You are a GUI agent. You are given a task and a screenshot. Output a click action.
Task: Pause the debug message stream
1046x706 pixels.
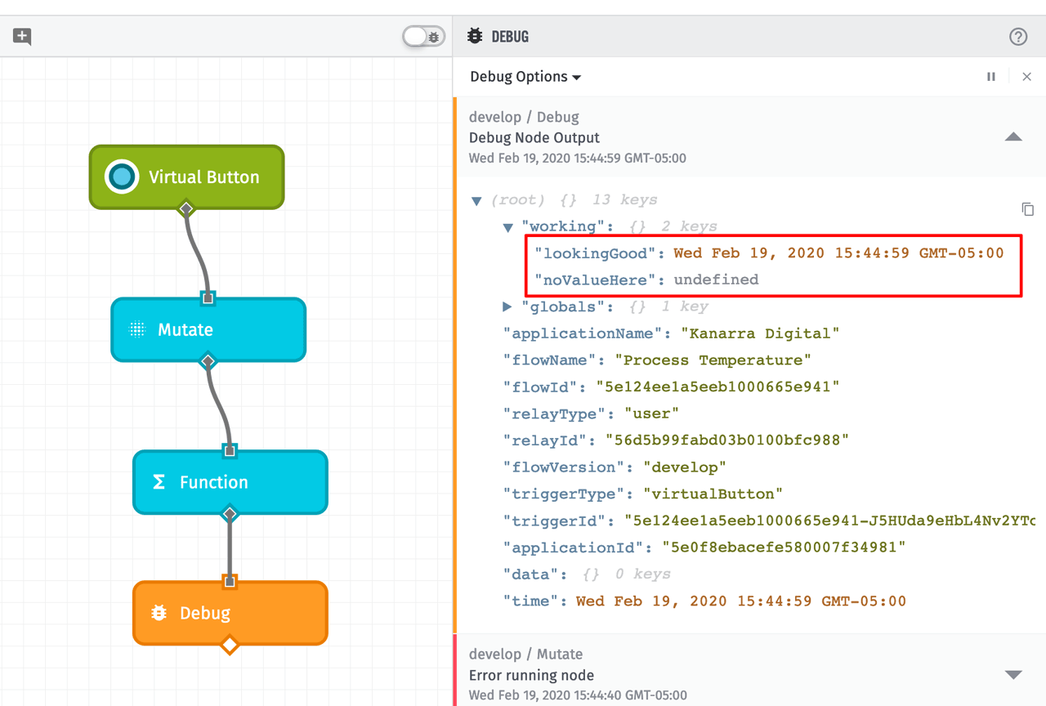click(991, 76)
